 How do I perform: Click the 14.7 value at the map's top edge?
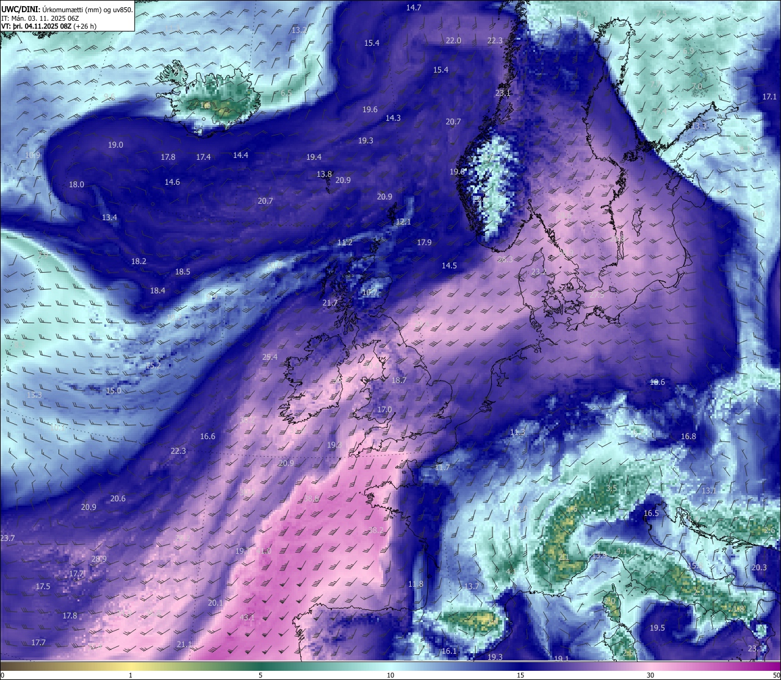point(414,8)
